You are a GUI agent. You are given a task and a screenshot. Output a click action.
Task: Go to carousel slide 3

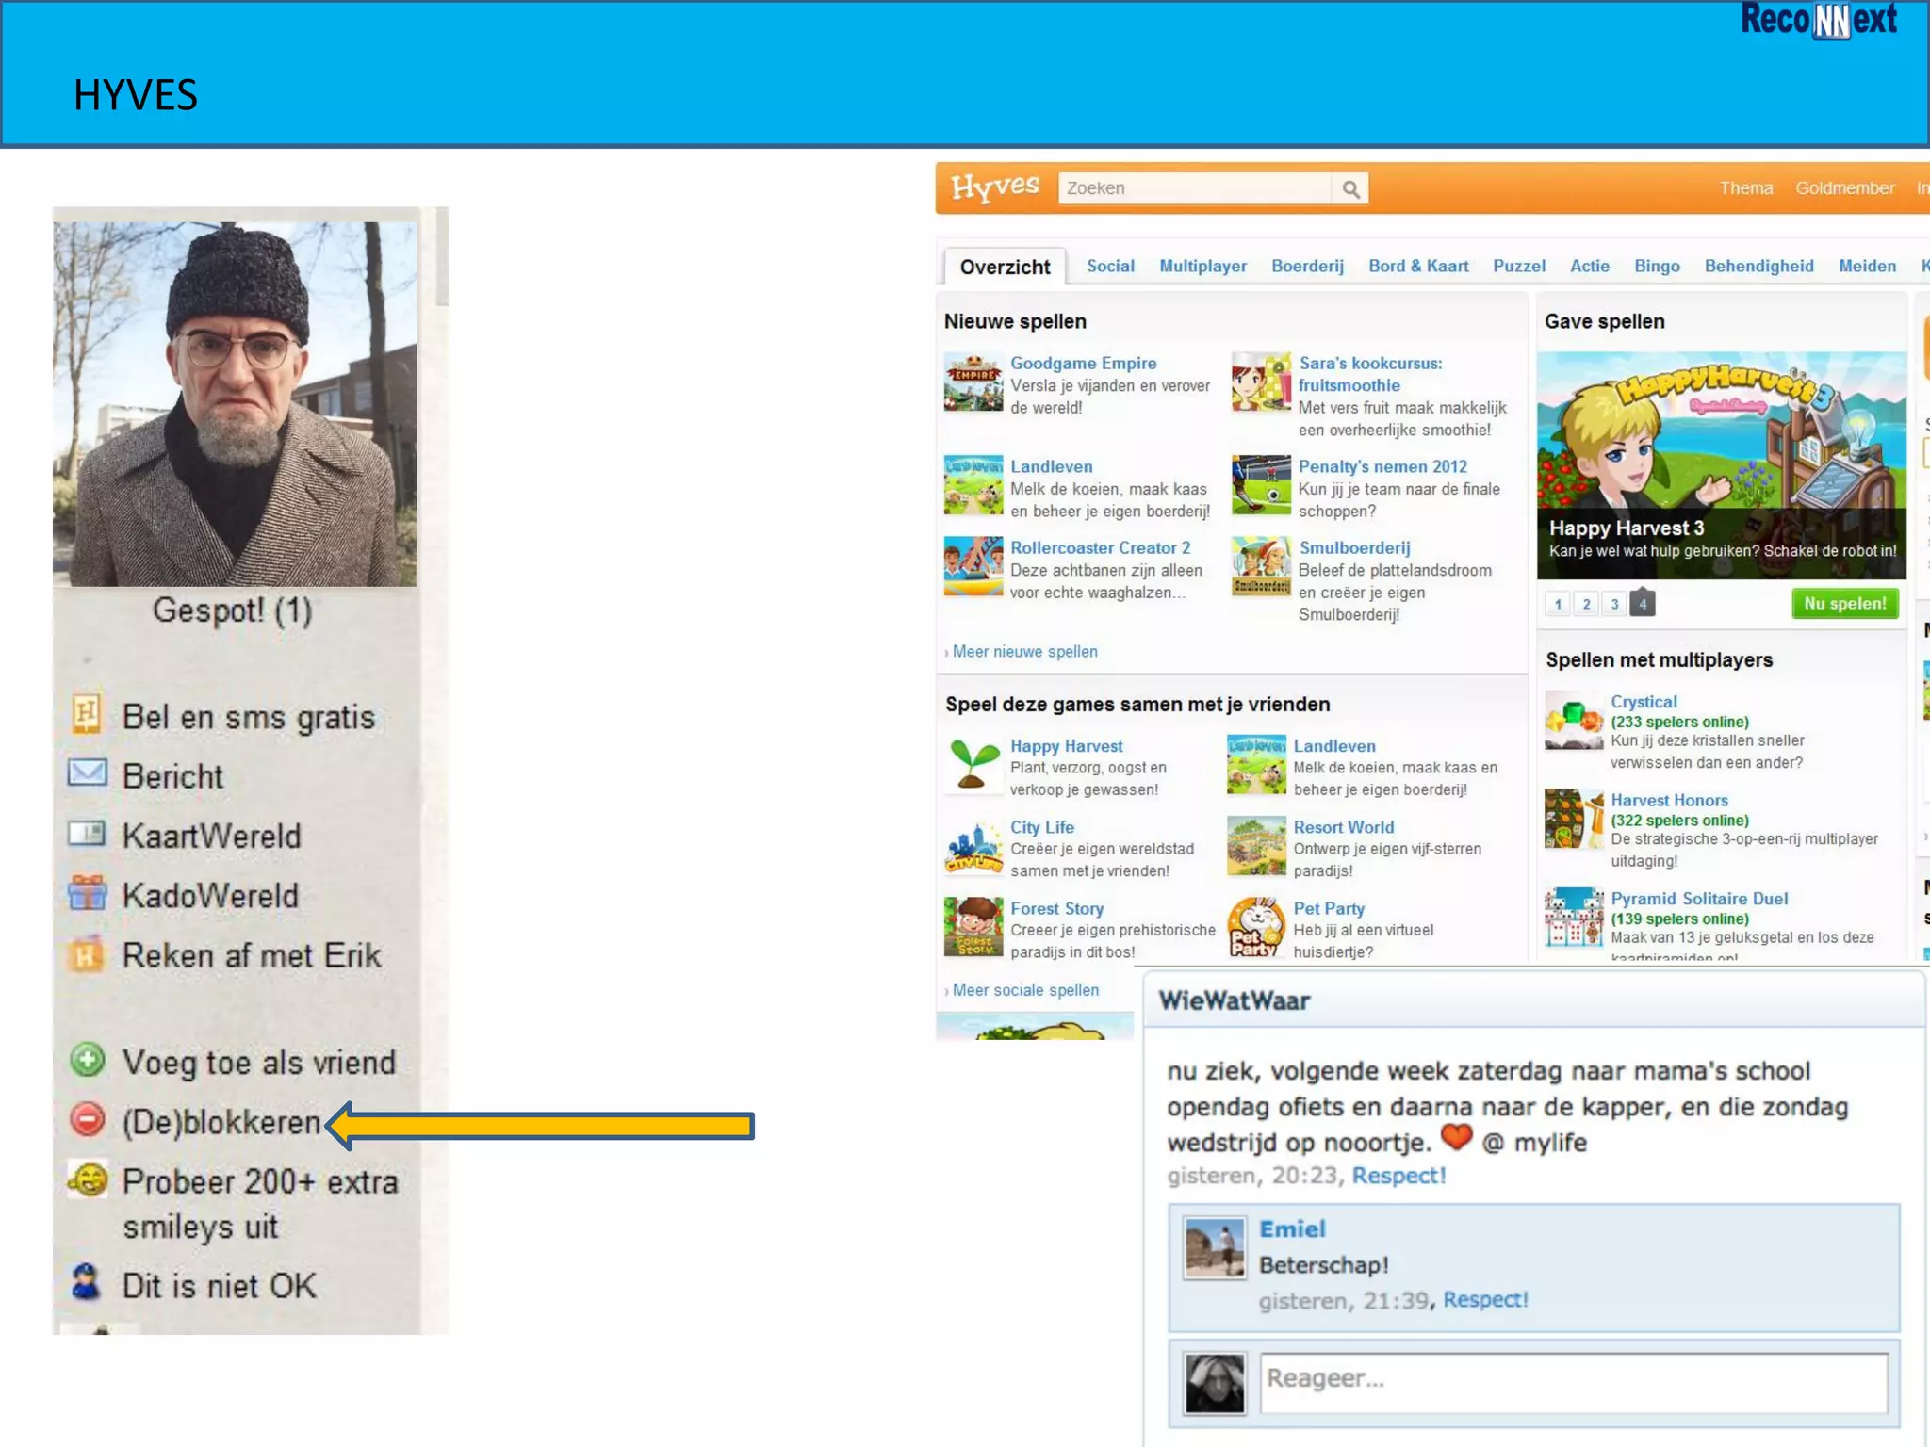point(1614,604)
